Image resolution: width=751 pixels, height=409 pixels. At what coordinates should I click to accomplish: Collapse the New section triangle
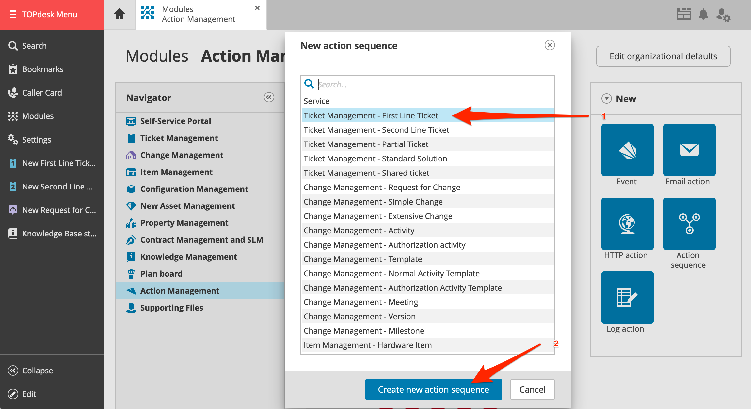click(x=606, y=98)
